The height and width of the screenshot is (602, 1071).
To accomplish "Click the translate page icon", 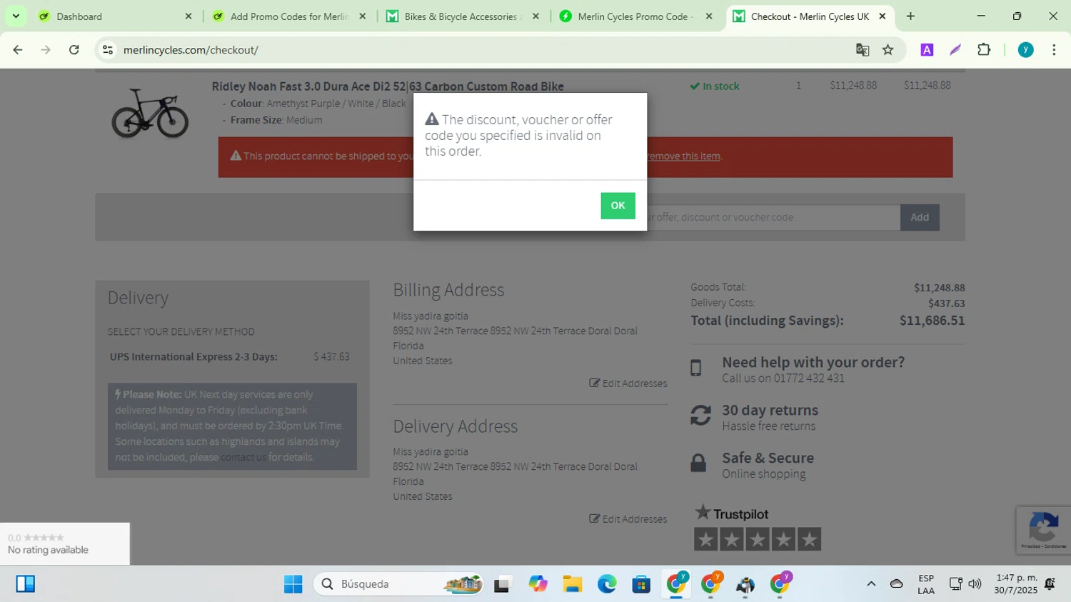I will click(863, 50).
